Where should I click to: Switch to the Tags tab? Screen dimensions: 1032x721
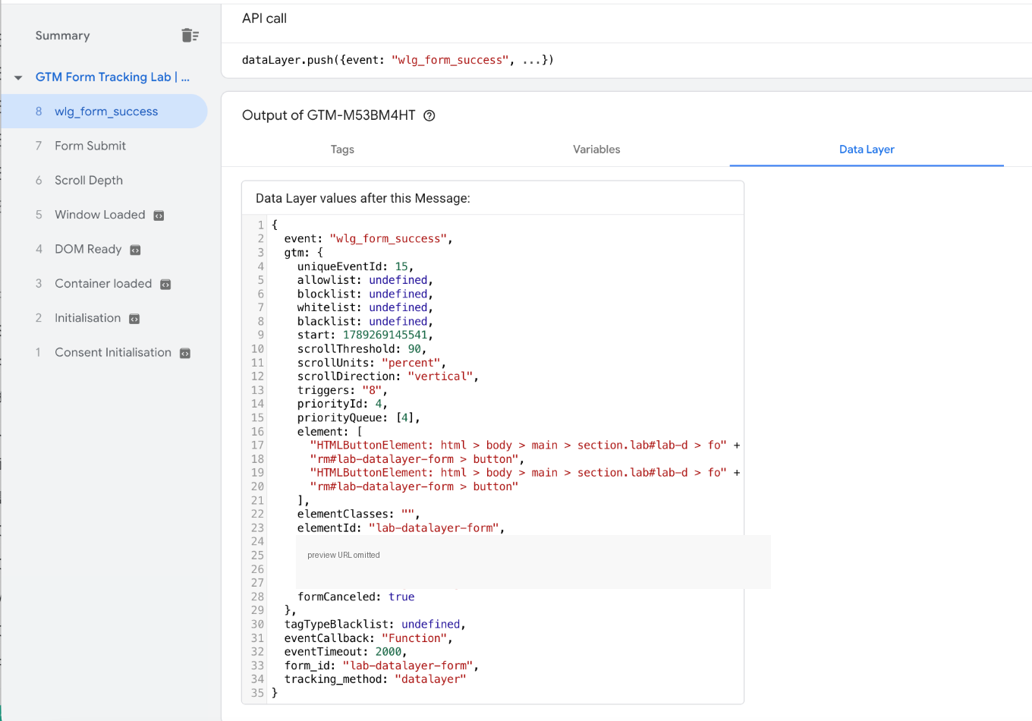tap(342, 150)
